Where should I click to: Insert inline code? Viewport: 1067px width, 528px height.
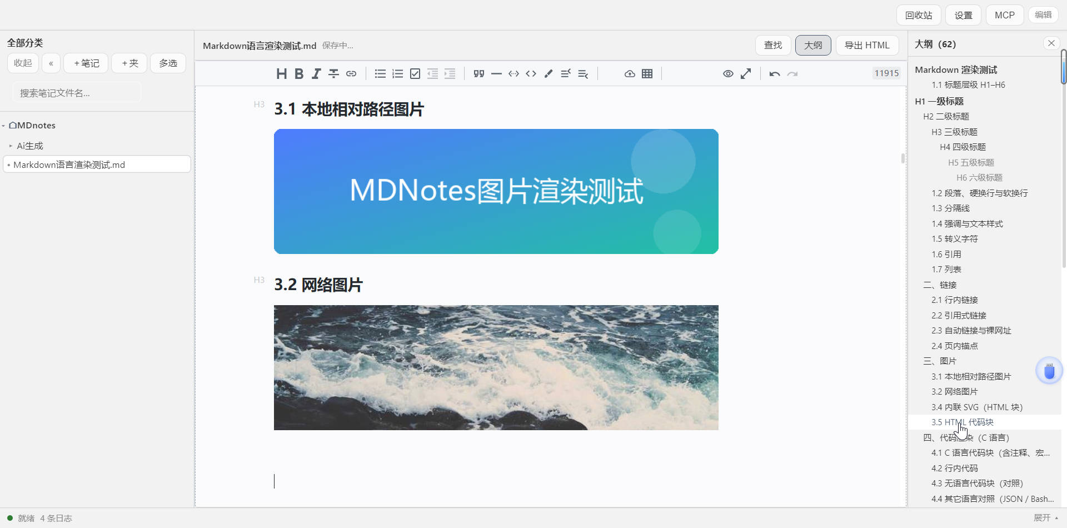(531, 73)
